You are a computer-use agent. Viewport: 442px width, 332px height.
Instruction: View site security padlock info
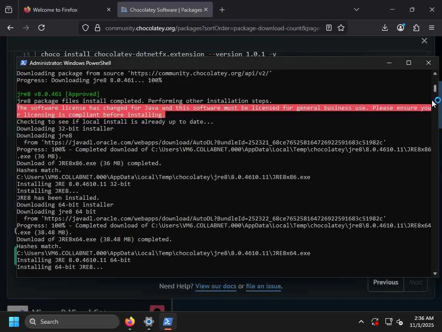98,28
